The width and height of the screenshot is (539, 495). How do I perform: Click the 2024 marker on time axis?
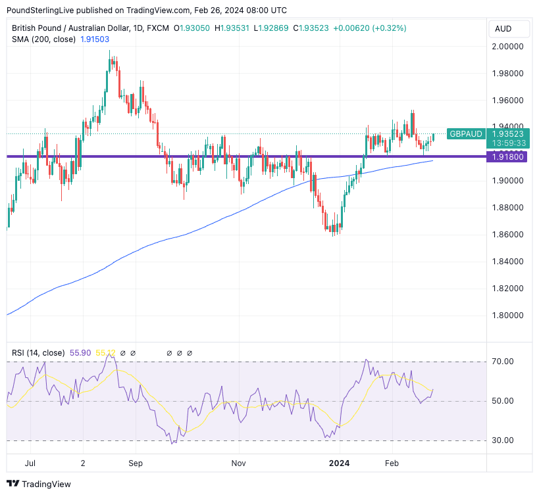(x=340, y=463)
